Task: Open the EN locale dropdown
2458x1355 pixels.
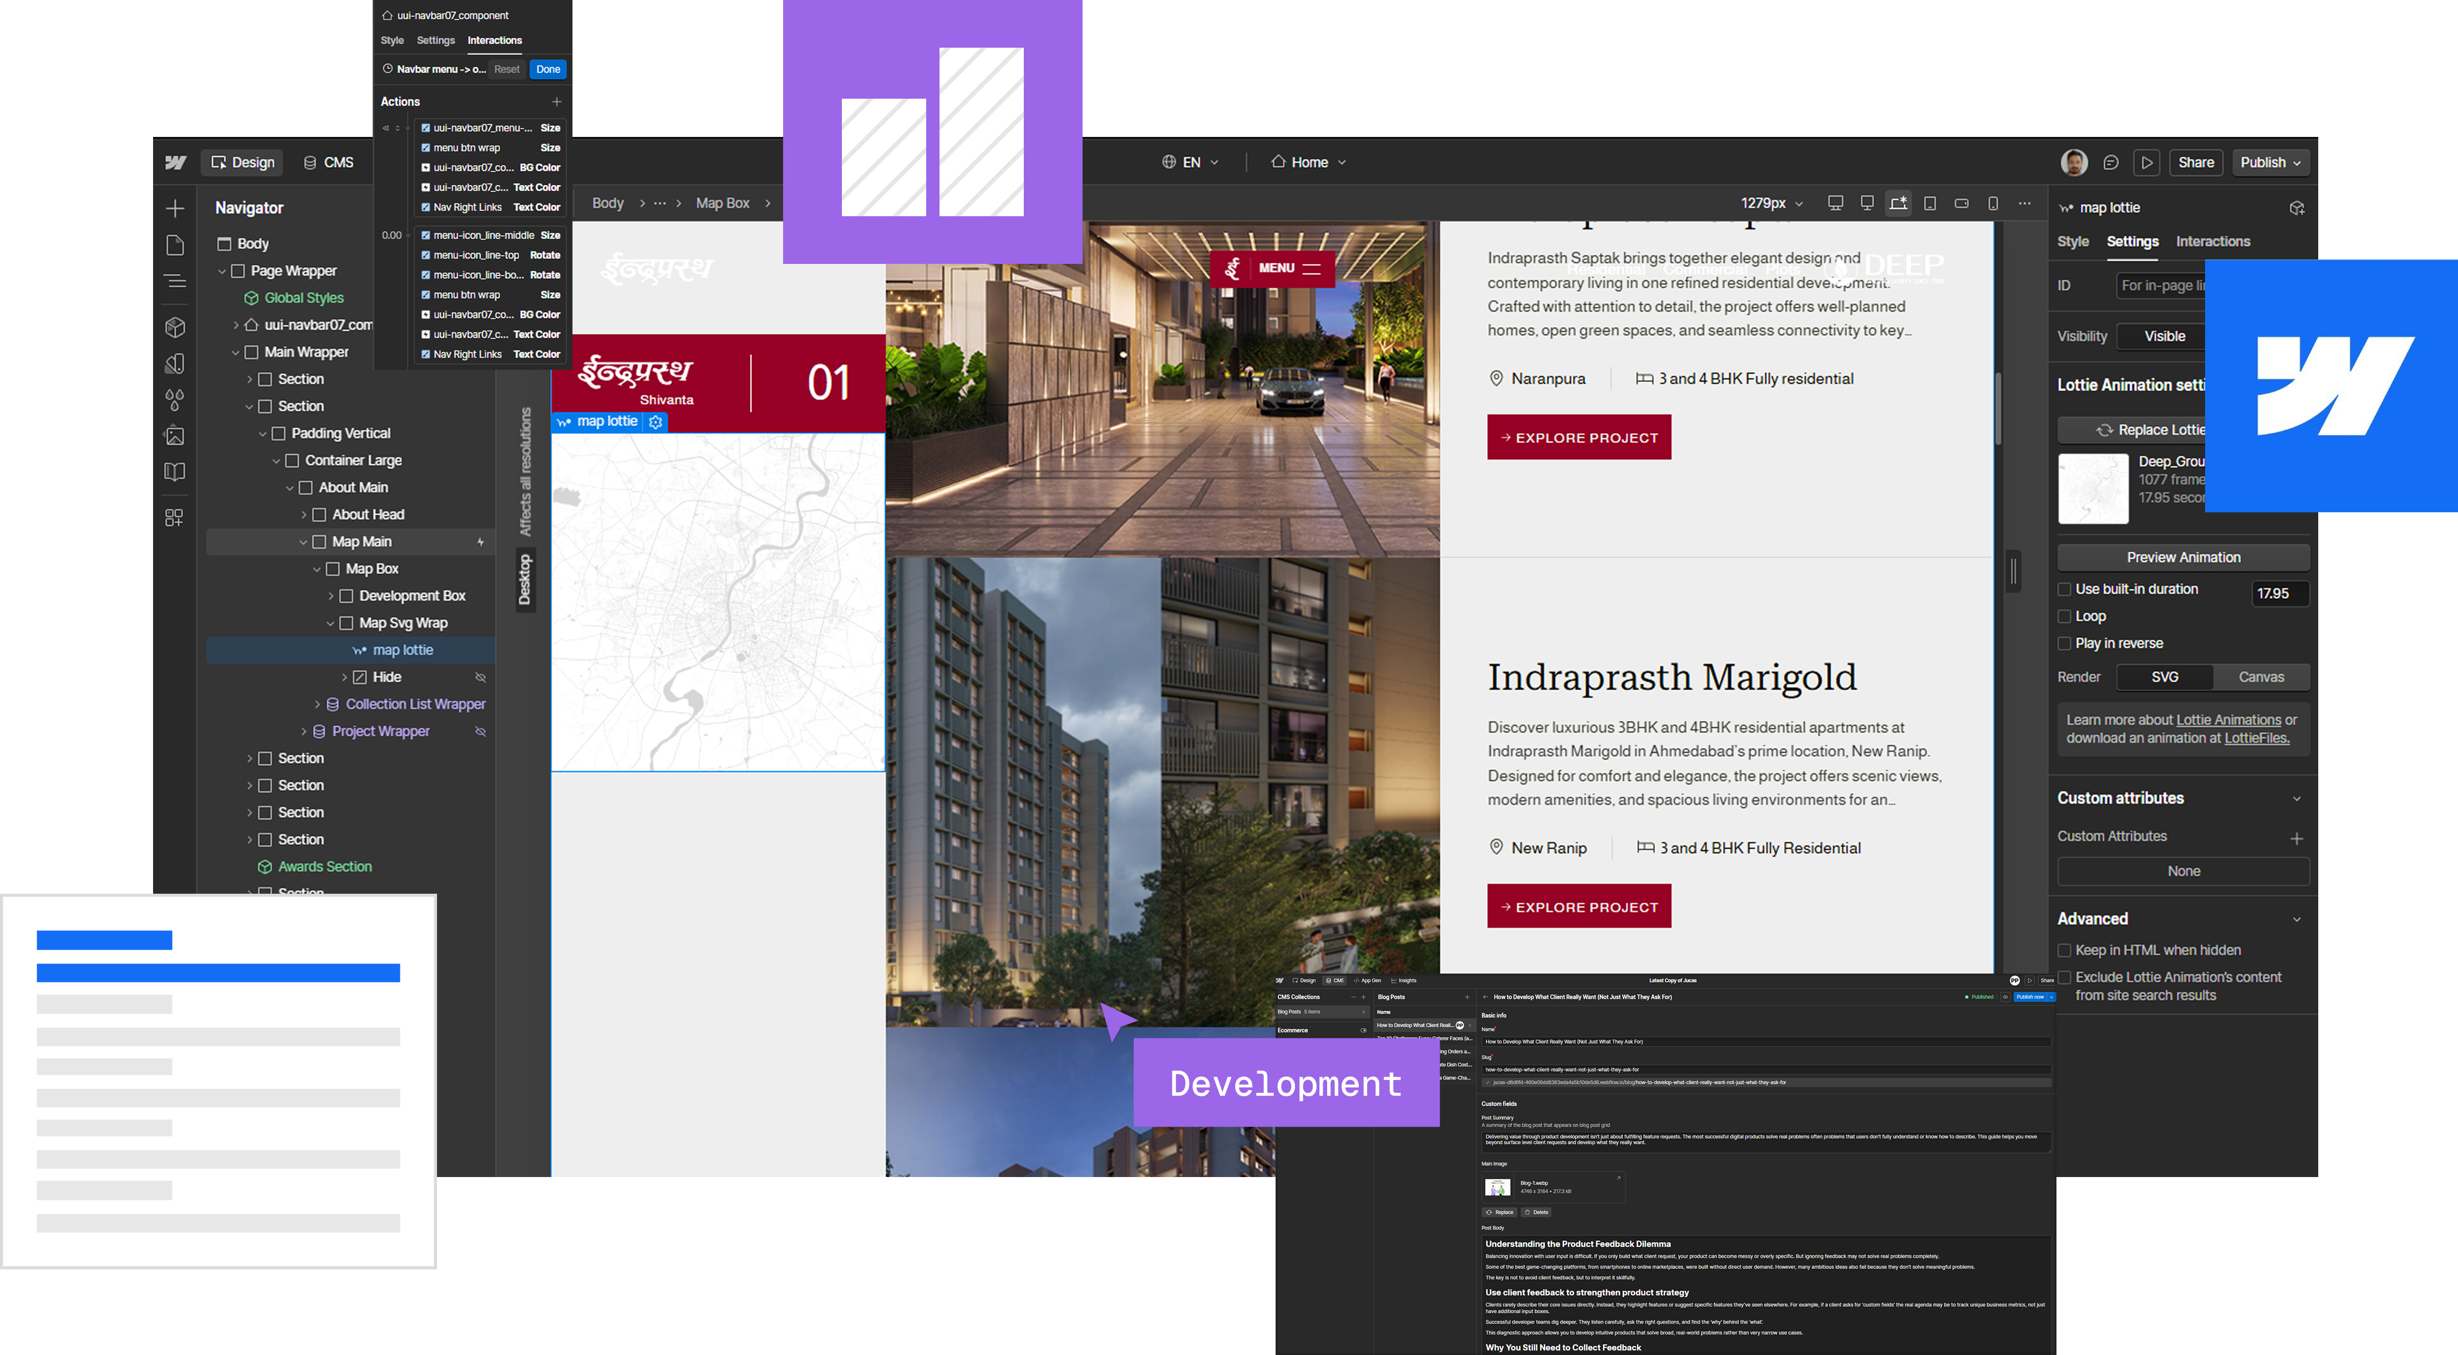Action: 1190,163
